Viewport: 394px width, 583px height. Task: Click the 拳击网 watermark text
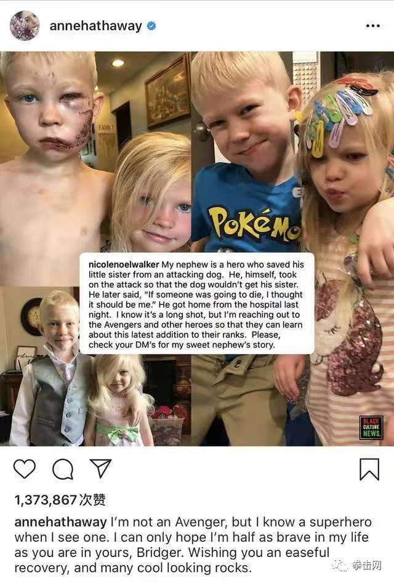point(366,566)
